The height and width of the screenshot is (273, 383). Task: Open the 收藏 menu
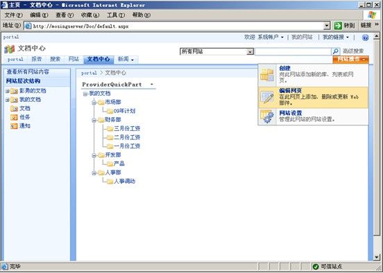90,15
